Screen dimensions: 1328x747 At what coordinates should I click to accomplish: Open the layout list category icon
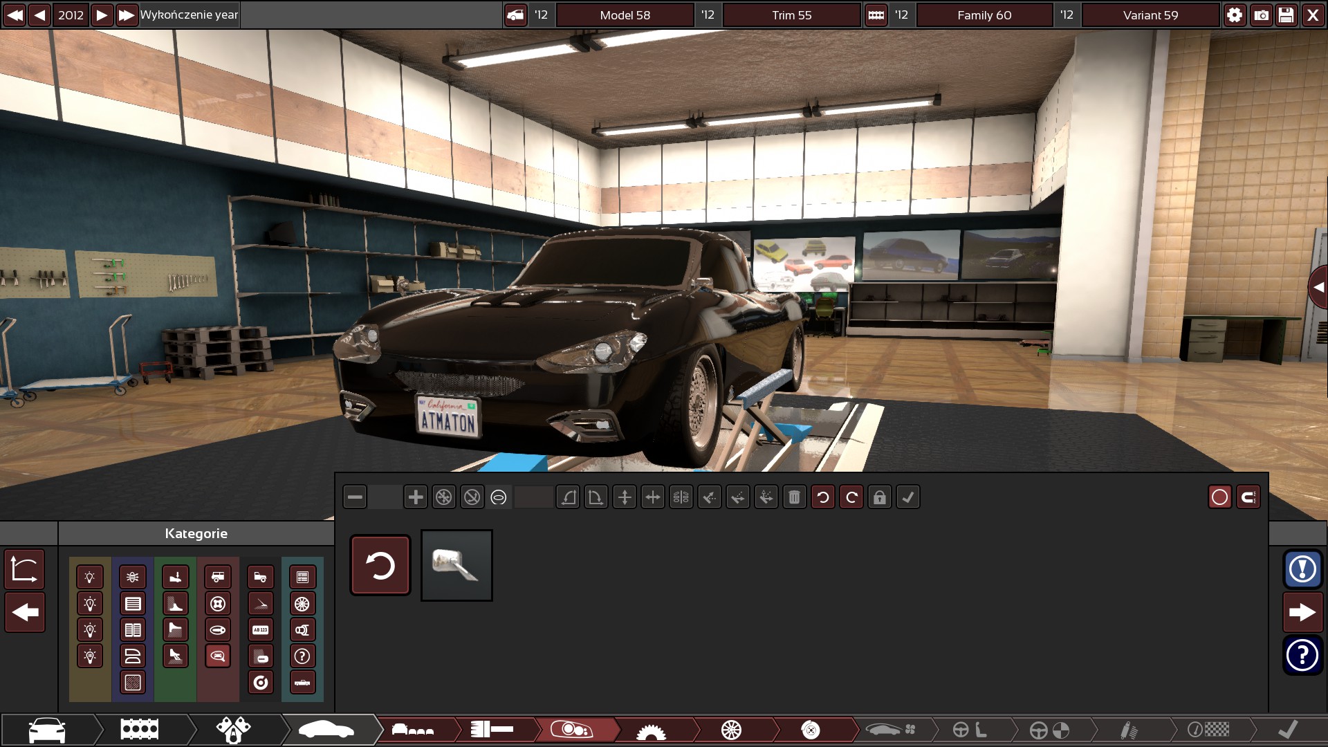pyautogui.click(x=302, y=577)
